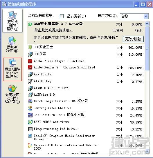Click the 1.25MB size value

(137, 101)
